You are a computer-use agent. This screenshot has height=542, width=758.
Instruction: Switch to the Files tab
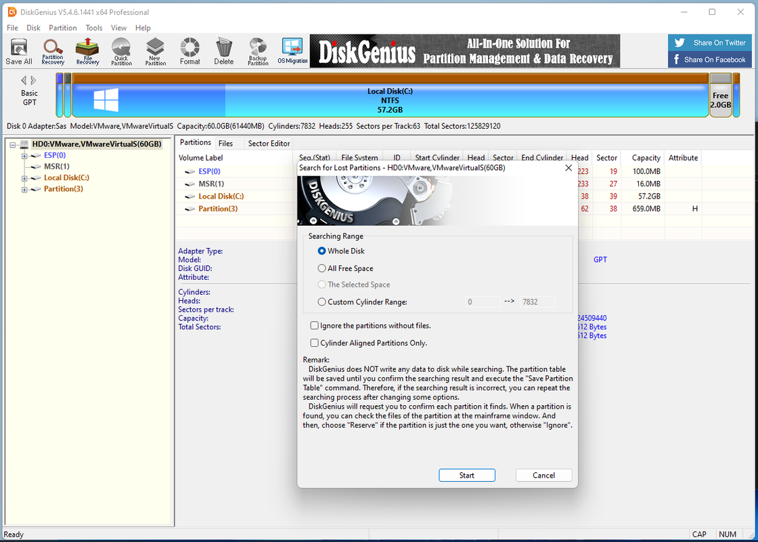[x=225, y=143]
